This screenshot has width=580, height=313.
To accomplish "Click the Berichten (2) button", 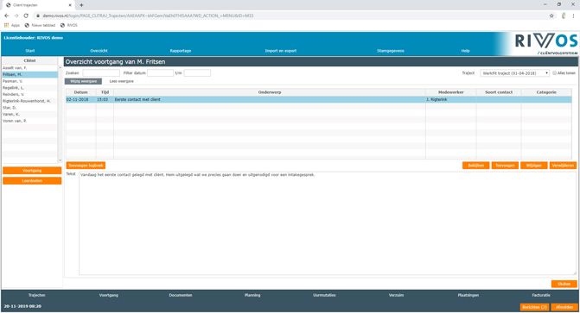I will coord(534,307).
